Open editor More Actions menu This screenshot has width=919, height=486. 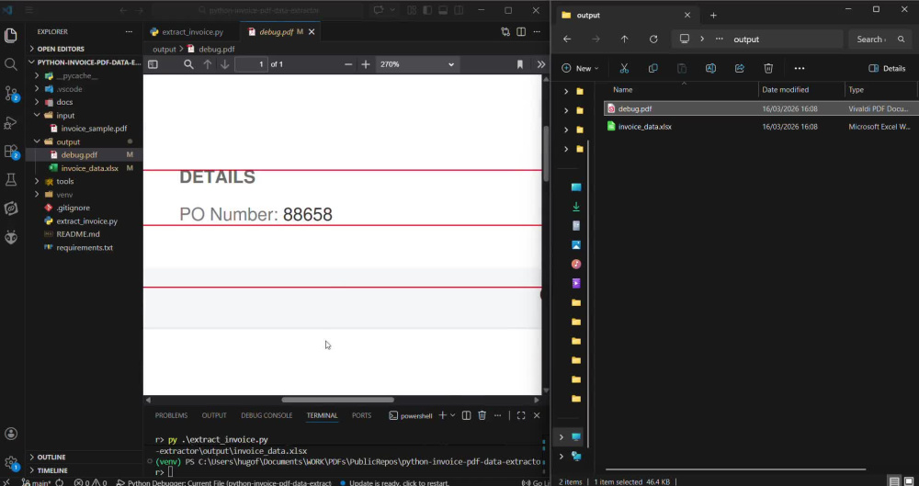click(x=537, y=31)
